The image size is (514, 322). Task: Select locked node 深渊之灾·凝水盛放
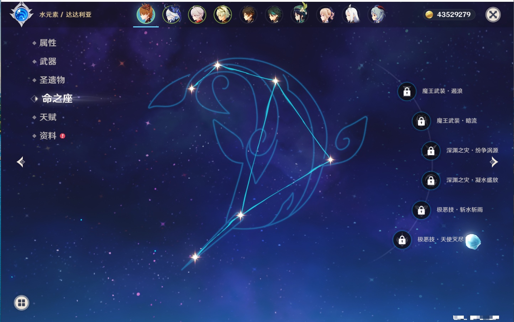pos(431,180)
